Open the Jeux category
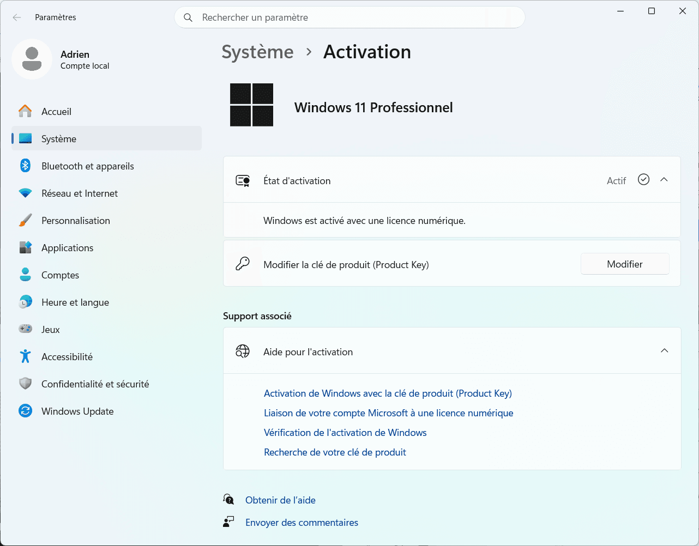699x546 pixels. pos(106,329)
